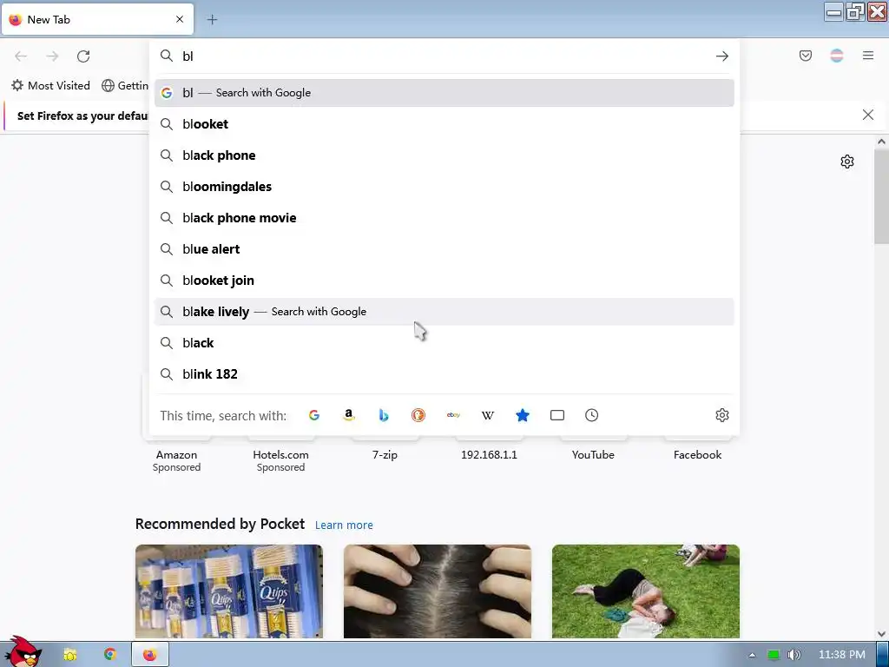The width and height of the screenshot is (889, 667).
Task: Search bookmarks using the star icon
Action: pos(523,415)
